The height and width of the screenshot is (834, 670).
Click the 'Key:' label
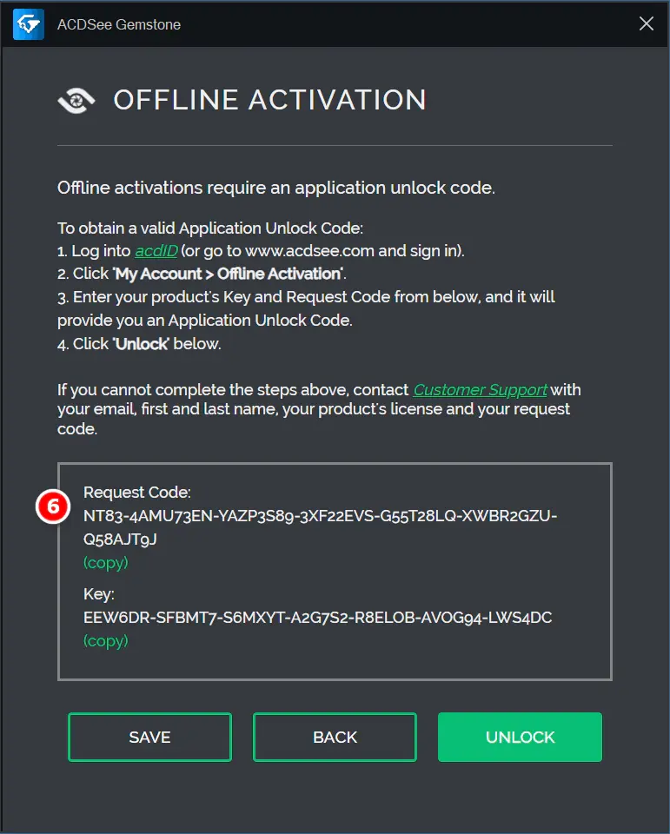pos(99,595)
